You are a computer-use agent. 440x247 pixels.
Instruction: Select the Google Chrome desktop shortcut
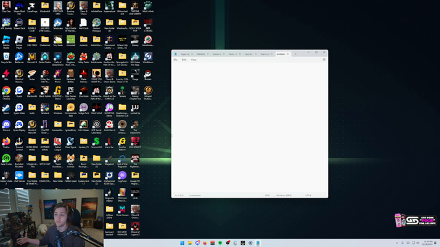pos(6,93)
